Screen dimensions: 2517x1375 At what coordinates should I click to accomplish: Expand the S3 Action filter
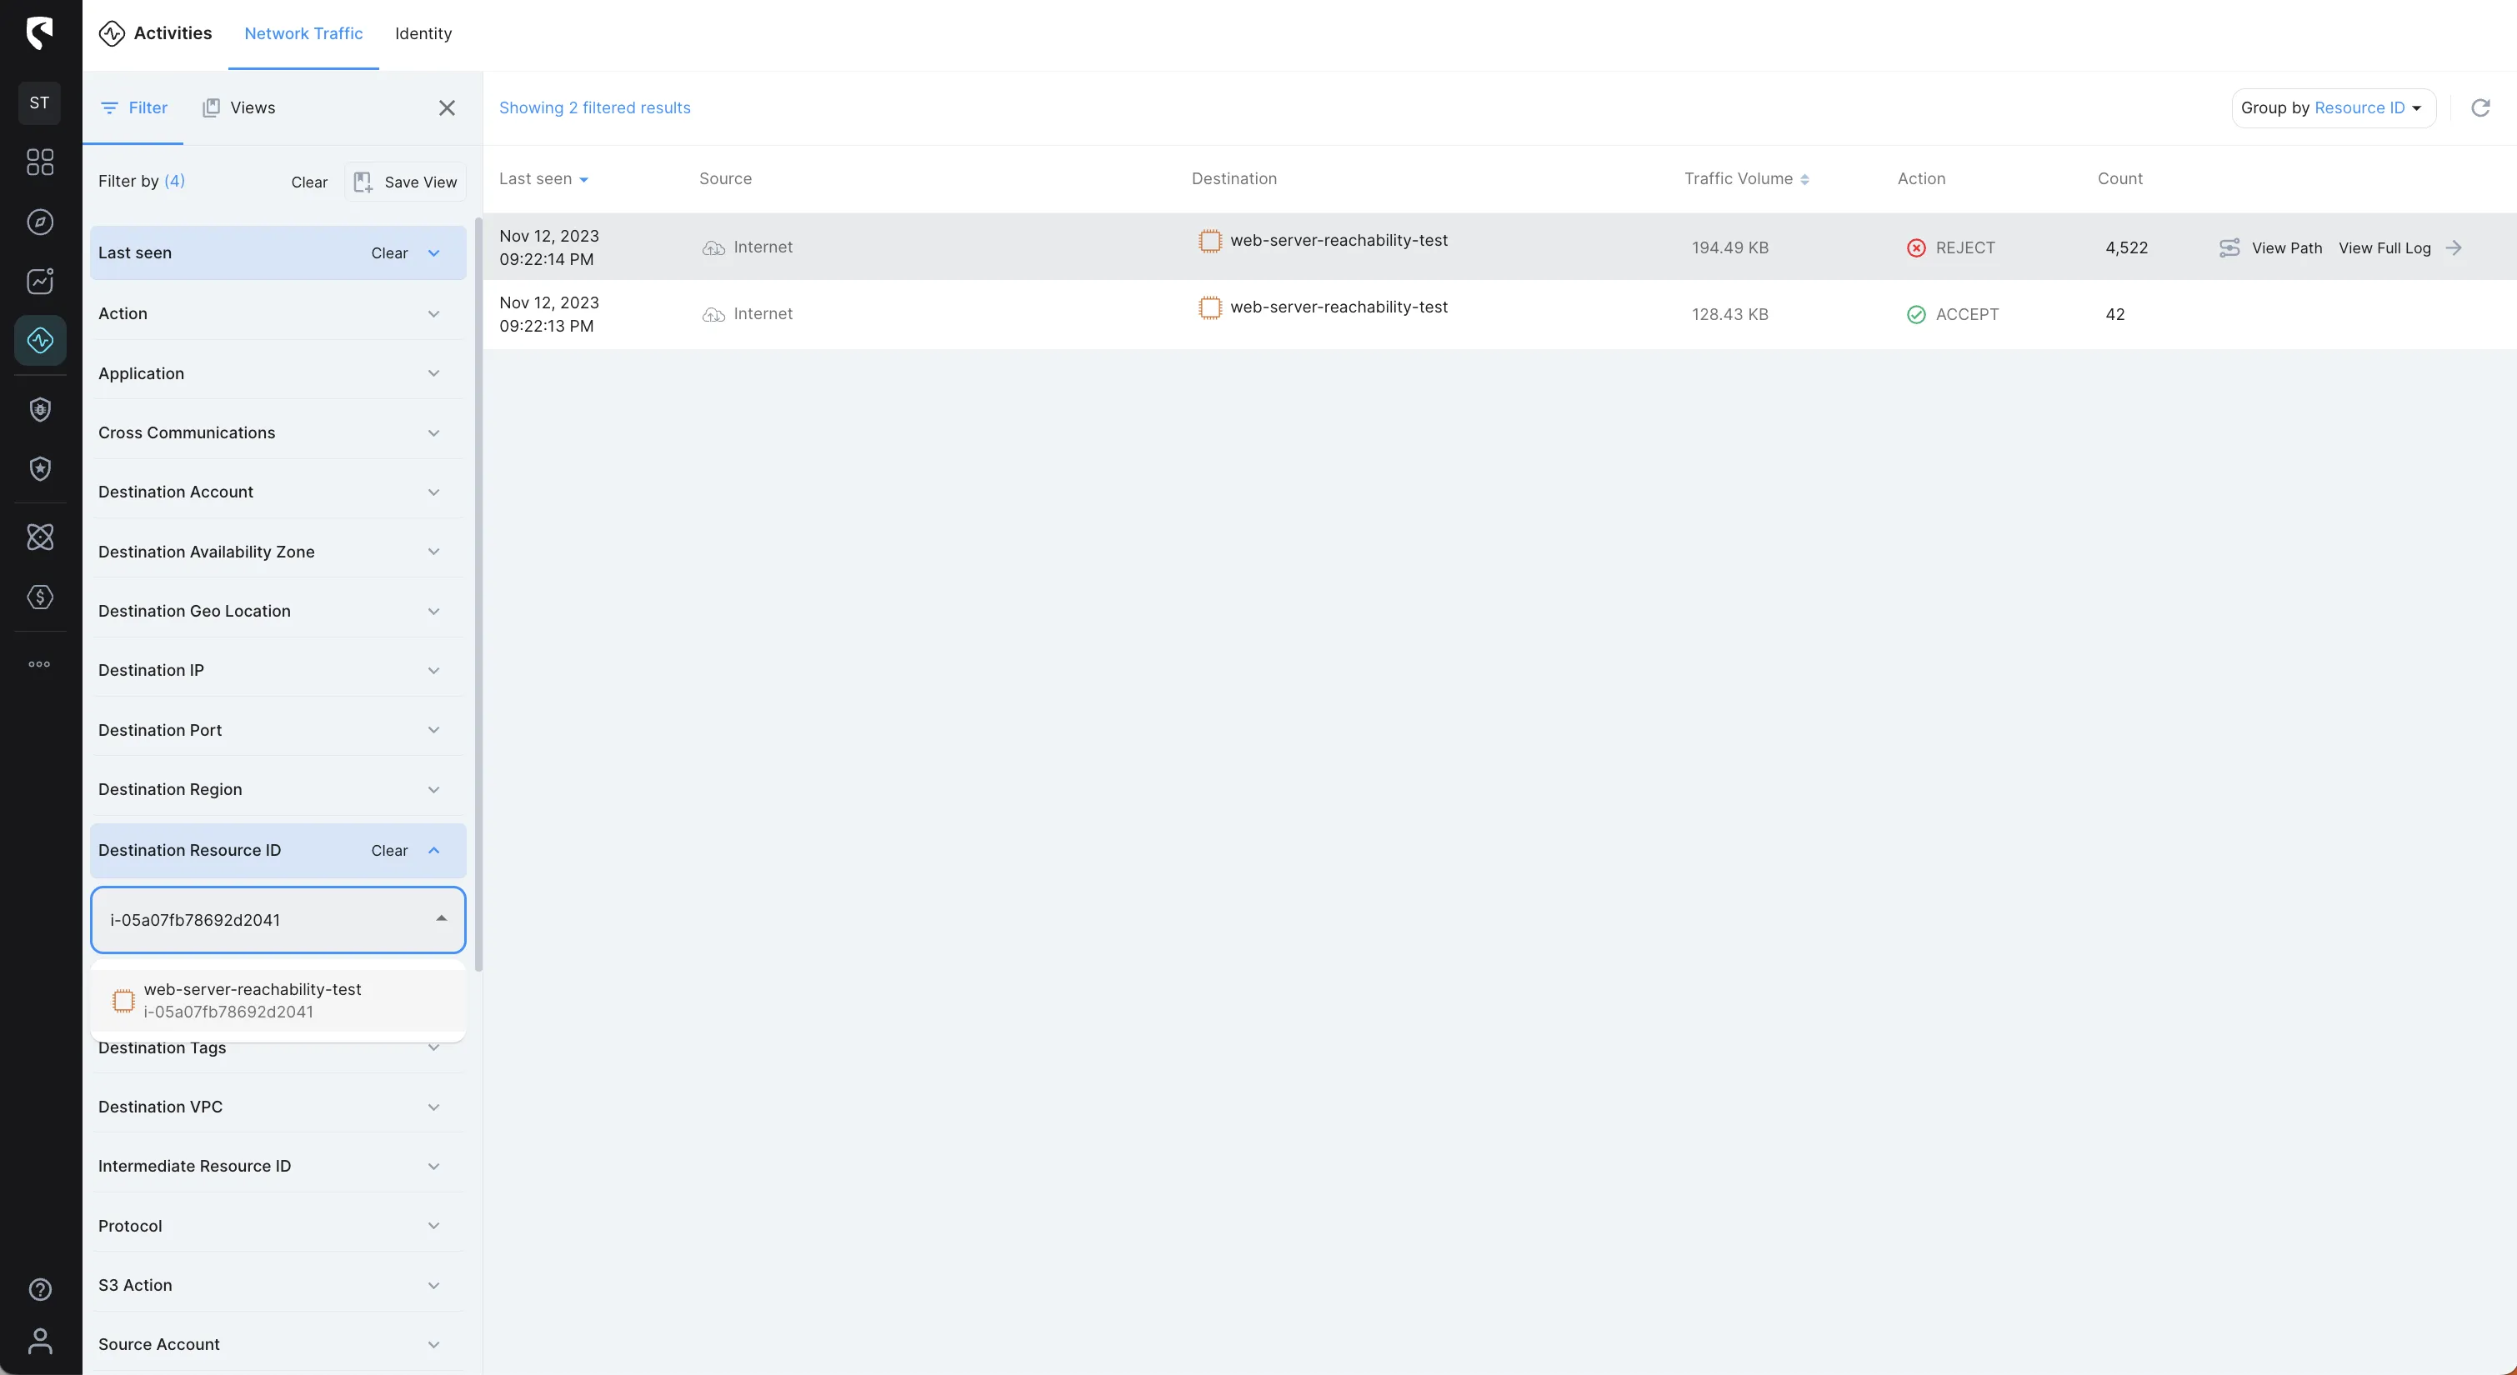(x=278, y=1286)
